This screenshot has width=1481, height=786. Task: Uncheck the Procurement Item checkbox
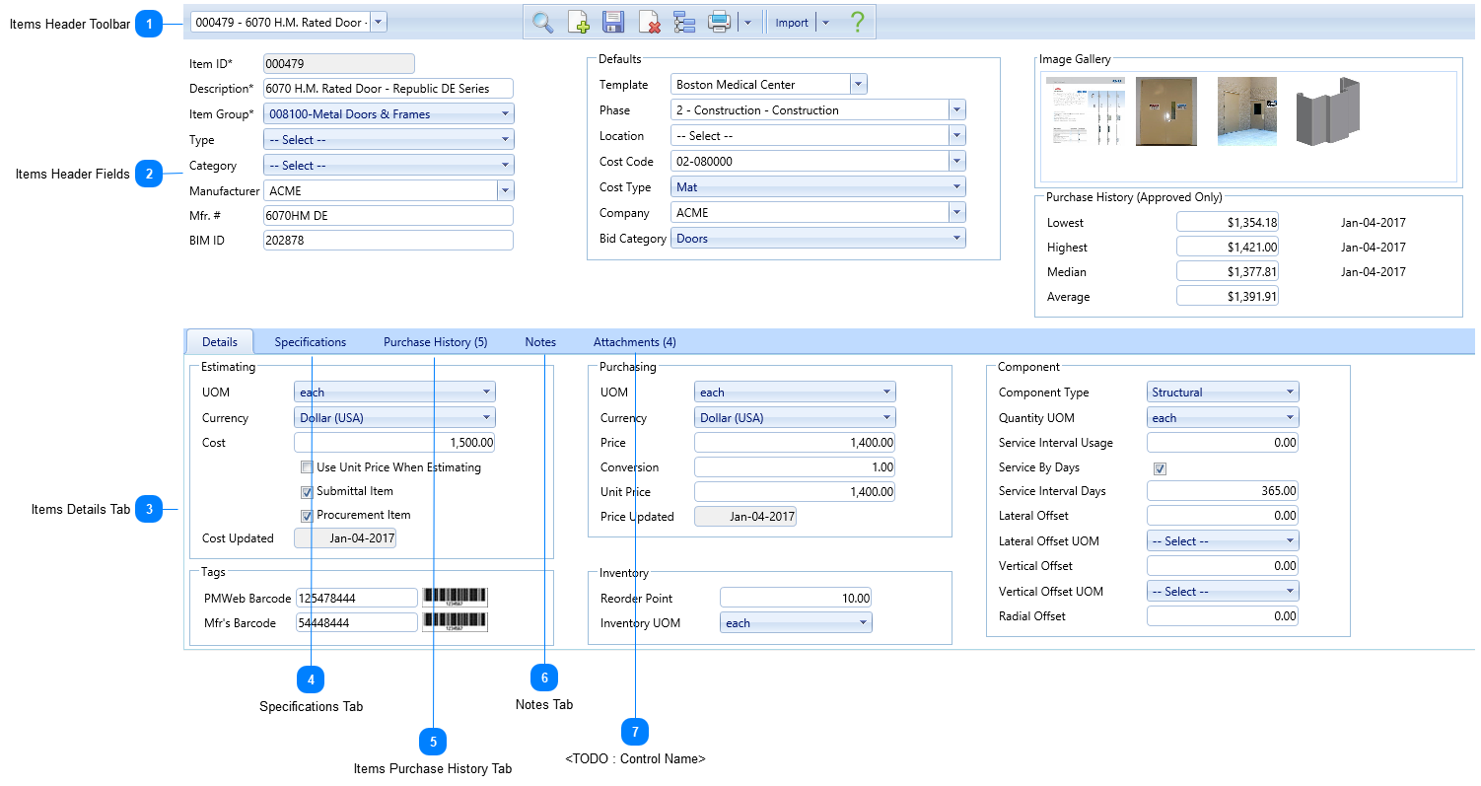coord(307,515)
